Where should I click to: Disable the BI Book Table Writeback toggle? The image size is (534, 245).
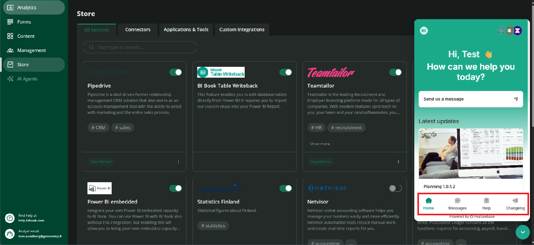coord(286,72)
